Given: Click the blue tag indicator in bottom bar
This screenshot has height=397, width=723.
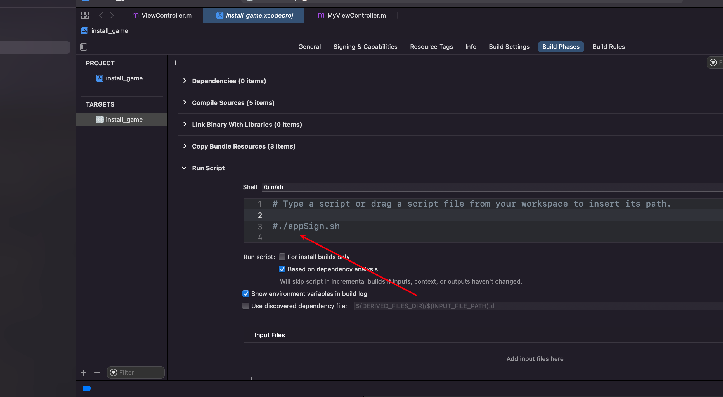Looking at the screenshot, I should point(87,388).
